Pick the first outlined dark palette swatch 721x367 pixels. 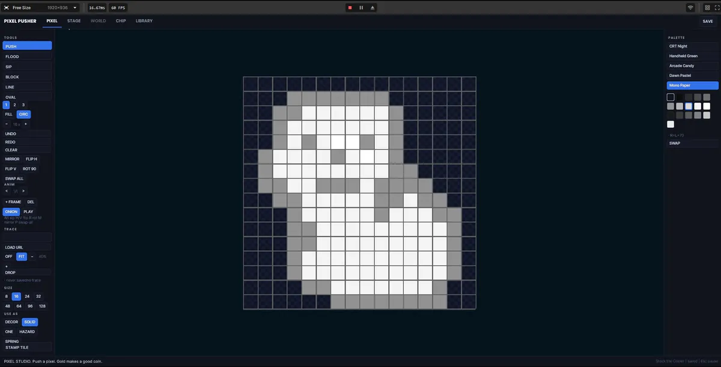[671, 97]
